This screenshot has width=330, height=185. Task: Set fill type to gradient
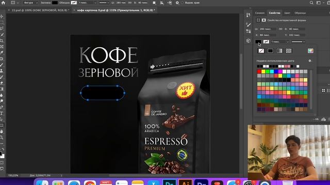pos(279,51)
